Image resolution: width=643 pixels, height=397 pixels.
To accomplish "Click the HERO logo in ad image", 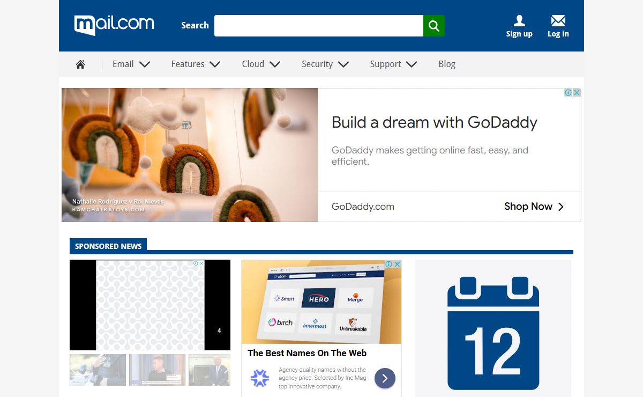I will 319,298.
